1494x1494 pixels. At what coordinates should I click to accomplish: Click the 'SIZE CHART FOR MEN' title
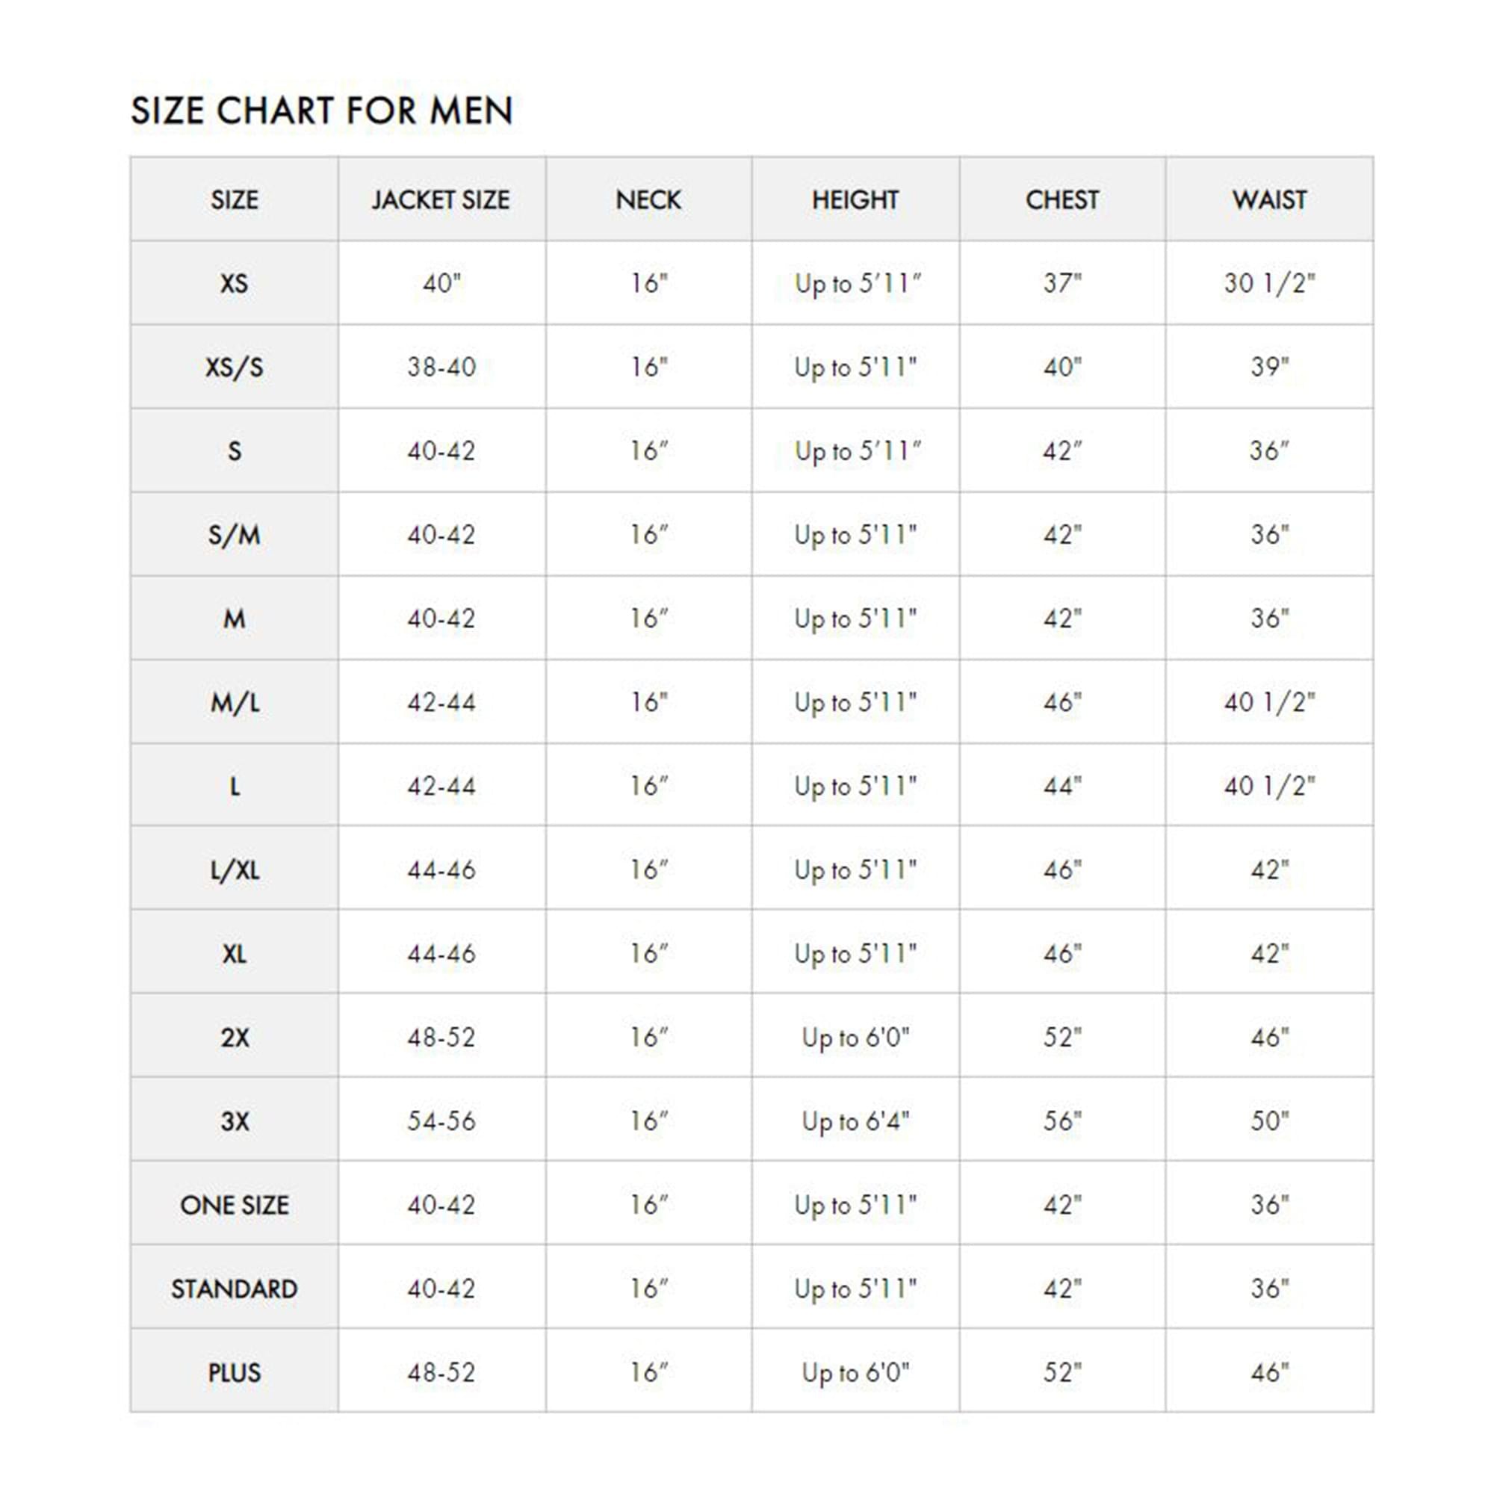pos(322,111)
